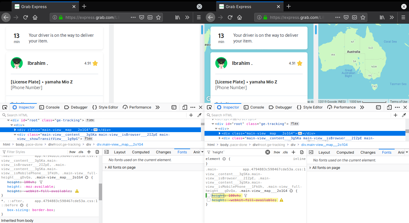
Task: Toggle :hov pseudo-classes in left DevTools
Action: pyautogui.click(x=72, y=152)
